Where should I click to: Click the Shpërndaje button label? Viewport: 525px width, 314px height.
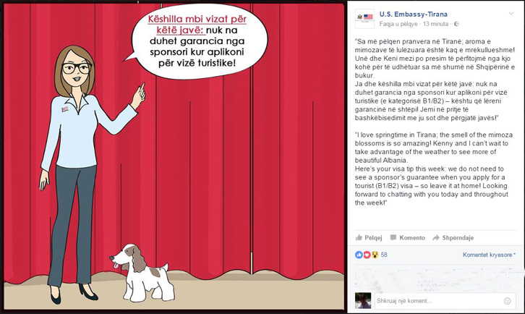coord(458,237)
